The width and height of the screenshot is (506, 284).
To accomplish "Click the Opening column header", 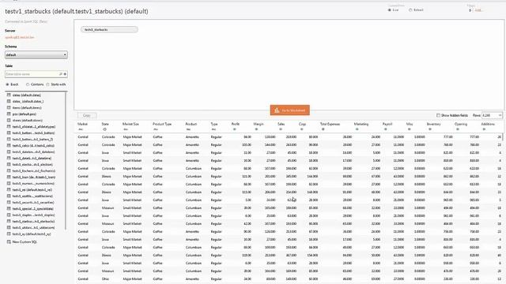I will coord(460,124).
